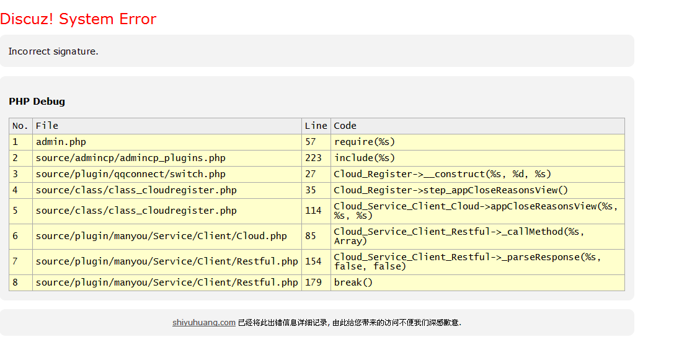The height and width of the screenshot is (350, 679).
Task: Select the 'include(%s)' code cell
Action: [365, 158]
